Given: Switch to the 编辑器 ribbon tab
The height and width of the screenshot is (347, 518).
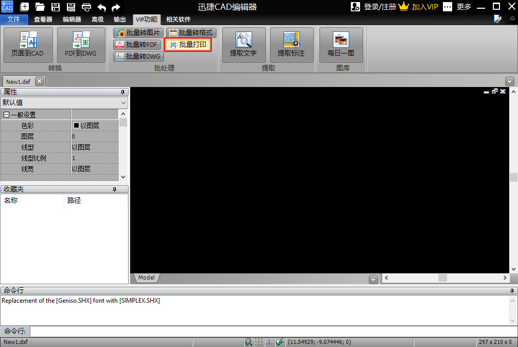Looking at the screenshot, I should coord(72,20).
